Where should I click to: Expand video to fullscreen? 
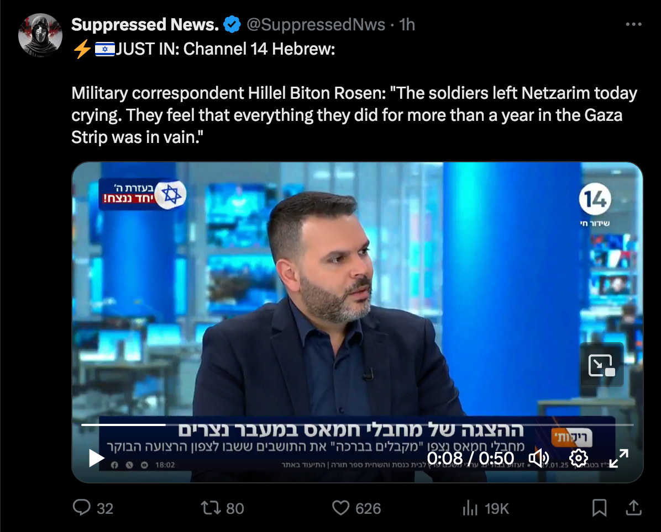(618, 458)
